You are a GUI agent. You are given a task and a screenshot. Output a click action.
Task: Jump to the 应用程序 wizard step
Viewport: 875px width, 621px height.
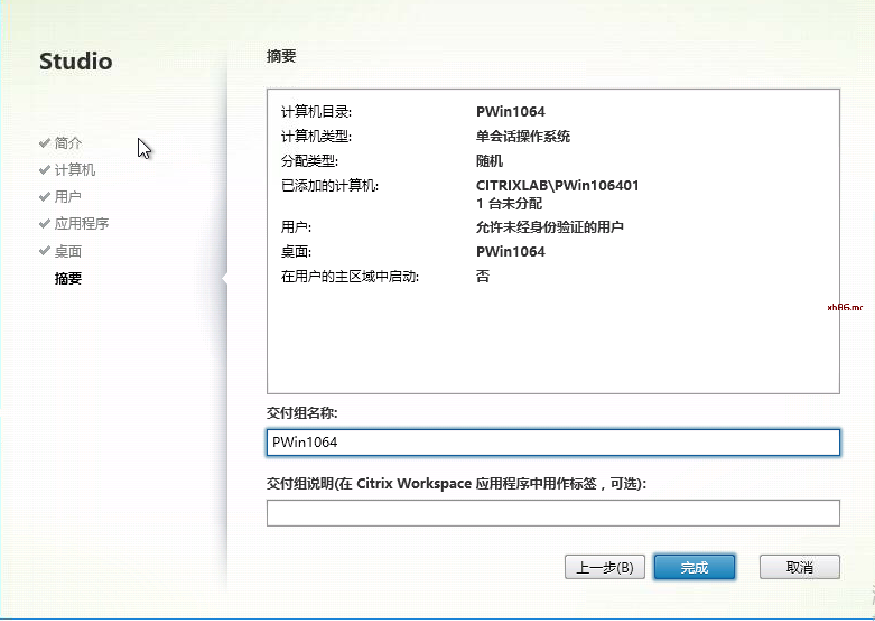coord(81,224)
